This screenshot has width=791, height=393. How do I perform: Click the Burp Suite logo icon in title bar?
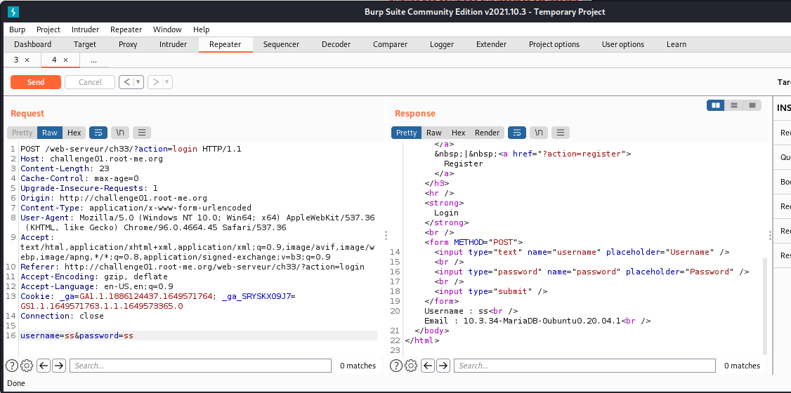click(x=13, y=12)
